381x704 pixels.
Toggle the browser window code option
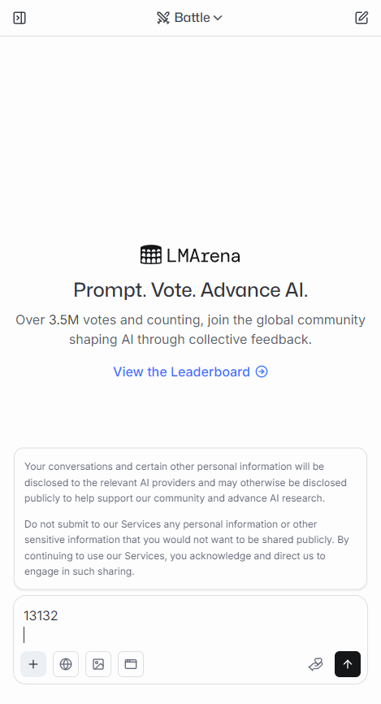click(x=131, y=664)
